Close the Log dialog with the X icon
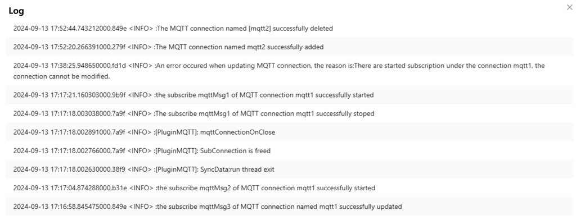 [x=569, y=7]
